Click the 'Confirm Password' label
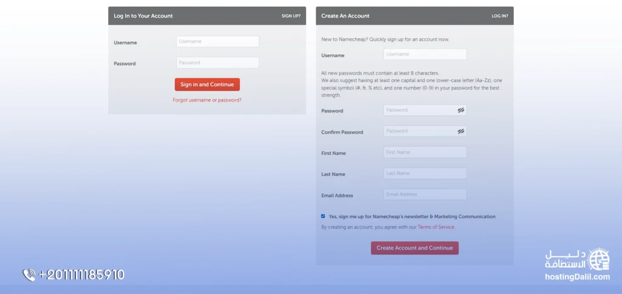Screen dimensions: 622x294 (x=342, y=132)
